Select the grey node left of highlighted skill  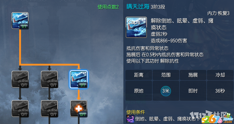49,79
